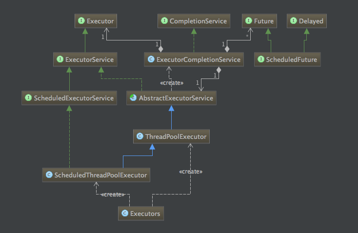Click the class icon on ExecutorCompletionService
The width and height of the screenshot is (358, 233).
click(151, 59)
